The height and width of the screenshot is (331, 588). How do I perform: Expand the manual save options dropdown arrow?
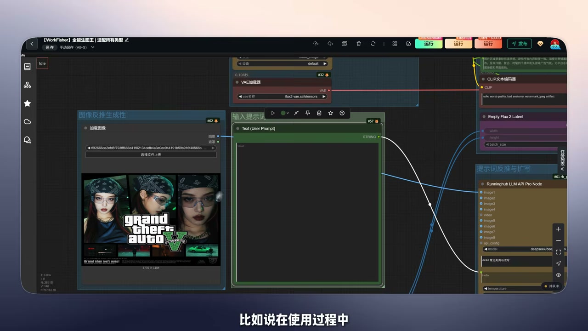tap(92, 47)
